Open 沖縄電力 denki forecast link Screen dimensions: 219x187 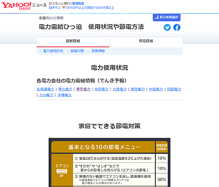pyautogui.click(x=64, y=95)
